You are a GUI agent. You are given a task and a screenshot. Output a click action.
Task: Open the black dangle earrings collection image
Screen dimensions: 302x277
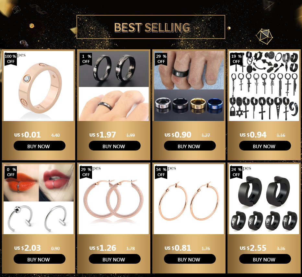pyautogui.click(x=264, y=86)
